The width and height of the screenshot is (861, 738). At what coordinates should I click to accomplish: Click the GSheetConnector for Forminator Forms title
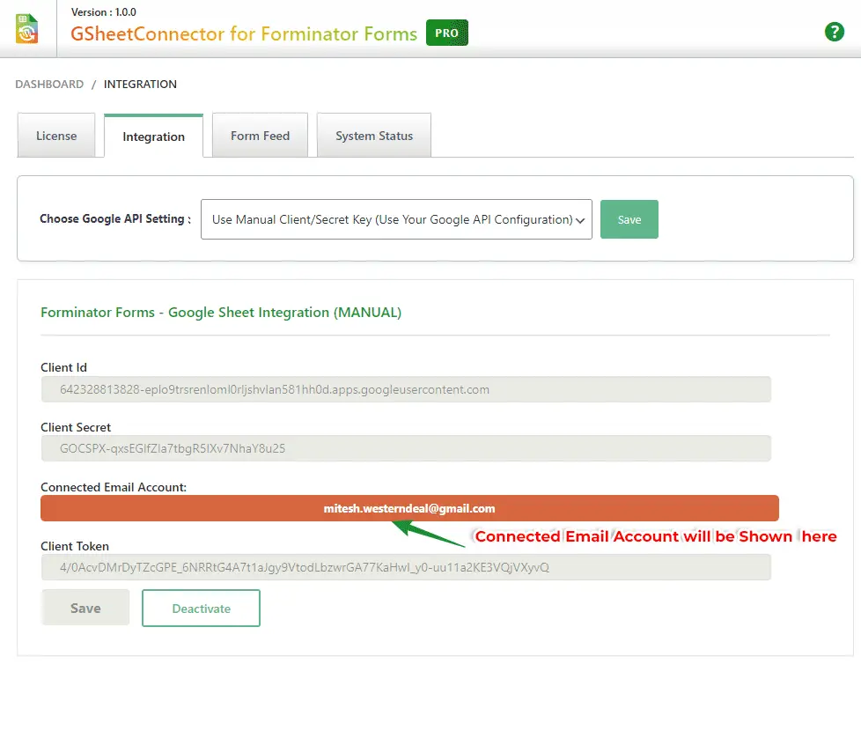coord(244,34)
